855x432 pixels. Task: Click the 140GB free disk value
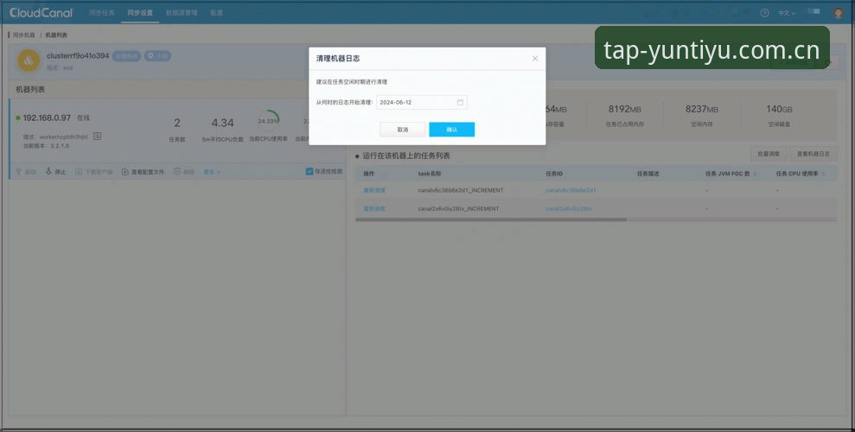click(x=779, y=109)
